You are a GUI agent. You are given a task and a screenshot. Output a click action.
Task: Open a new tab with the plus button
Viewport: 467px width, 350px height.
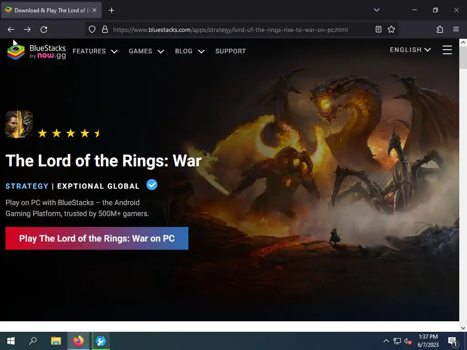click(111, 10)
